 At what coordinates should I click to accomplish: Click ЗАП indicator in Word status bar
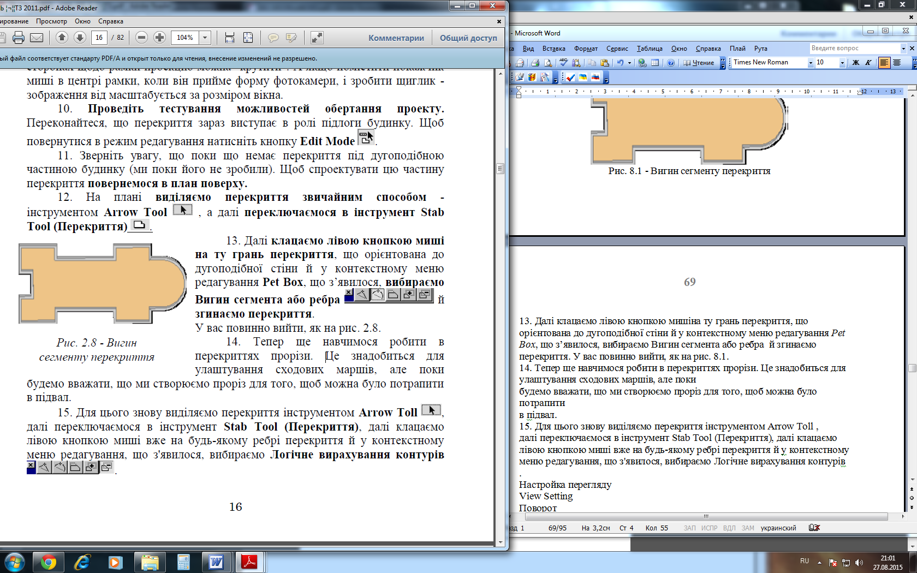click(x=690, y=528)
